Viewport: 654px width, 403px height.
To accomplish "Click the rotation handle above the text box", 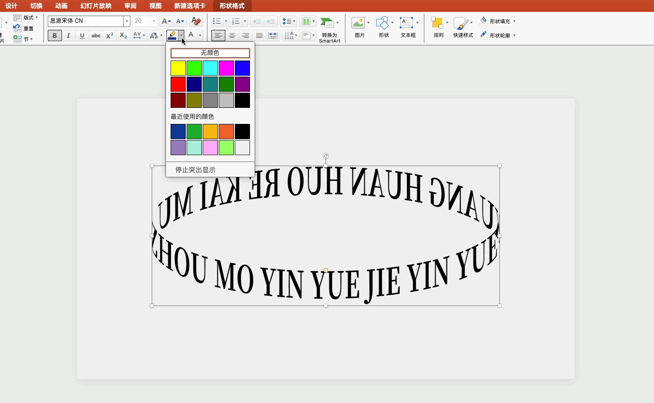I will [326, 156].
